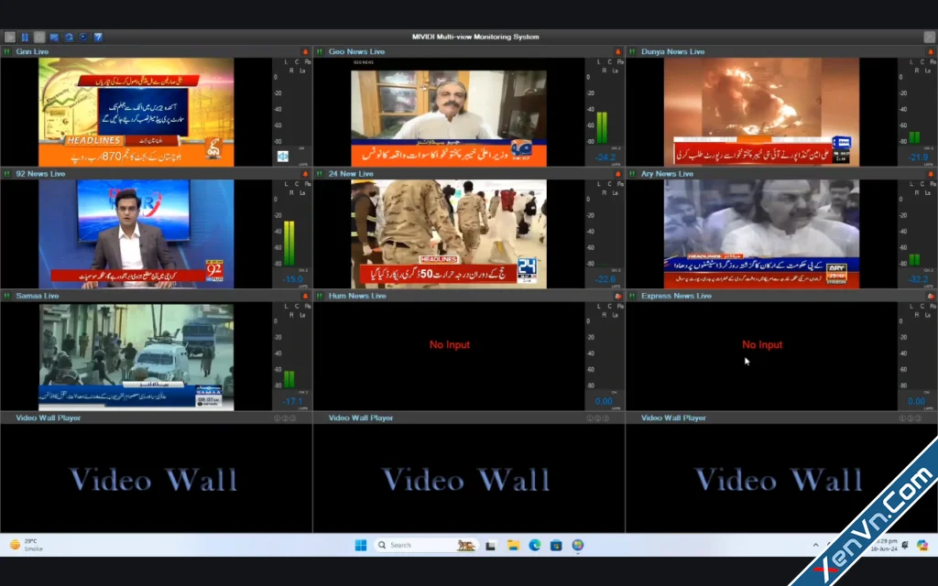Toggle the green status icon beside Geo News Live
This screenshot has height=586, width=938.
click(320, 52)
